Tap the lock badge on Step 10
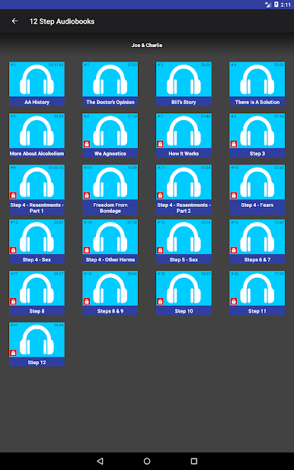The height and width of the screenshot is (470, 294). pyautogui.click(x=160, y=301)
